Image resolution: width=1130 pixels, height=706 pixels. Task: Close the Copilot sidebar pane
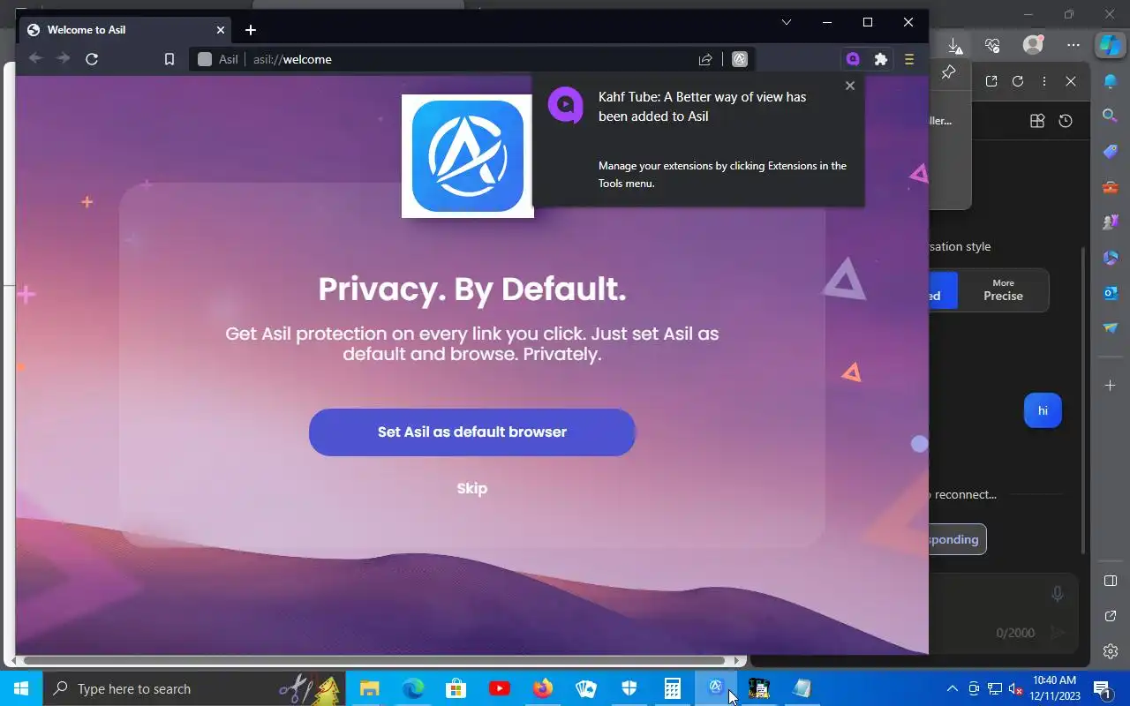point(1071,81)
